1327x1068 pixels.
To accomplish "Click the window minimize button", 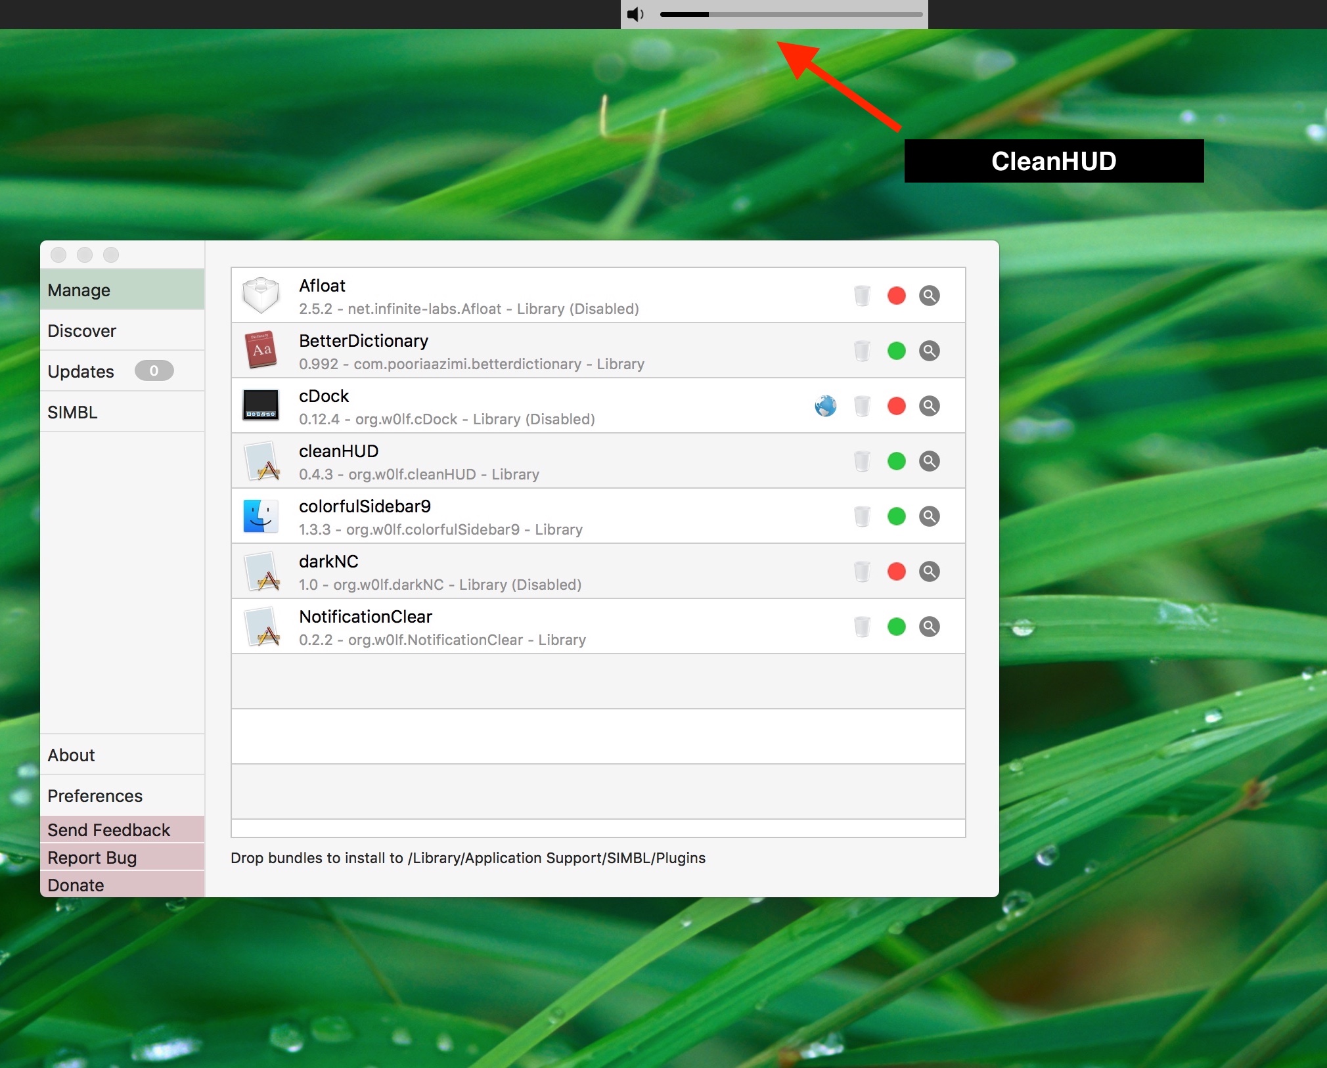I will click(85, 255).
